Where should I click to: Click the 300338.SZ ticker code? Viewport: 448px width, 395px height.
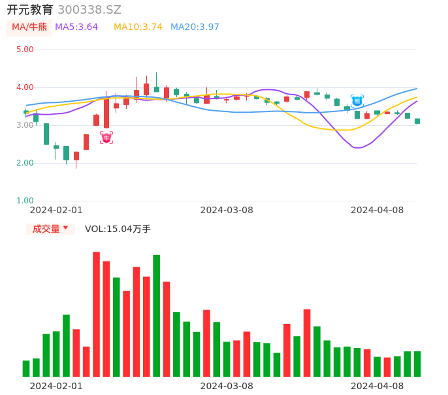(89, 10)
